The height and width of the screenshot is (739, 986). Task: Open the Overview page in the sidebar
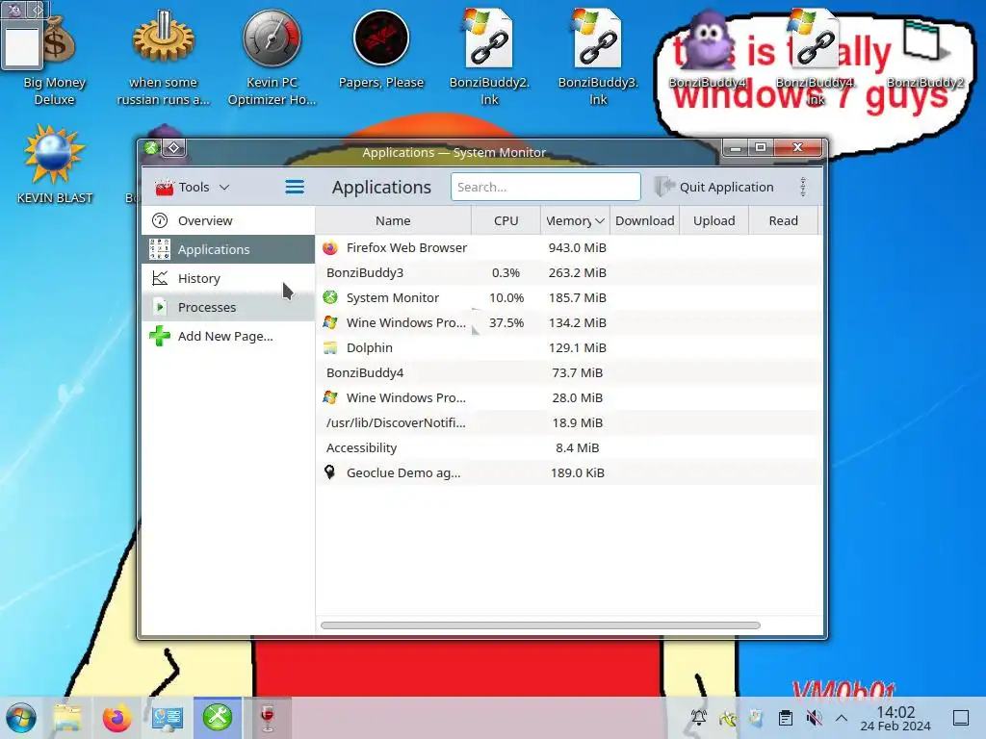[228, 220]
